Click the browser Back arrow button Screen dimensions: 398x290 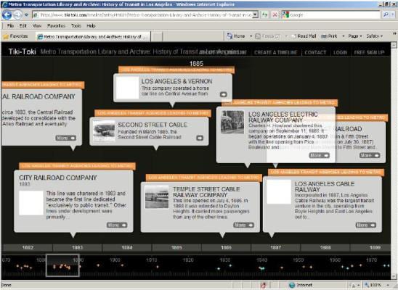pos(7,15)
